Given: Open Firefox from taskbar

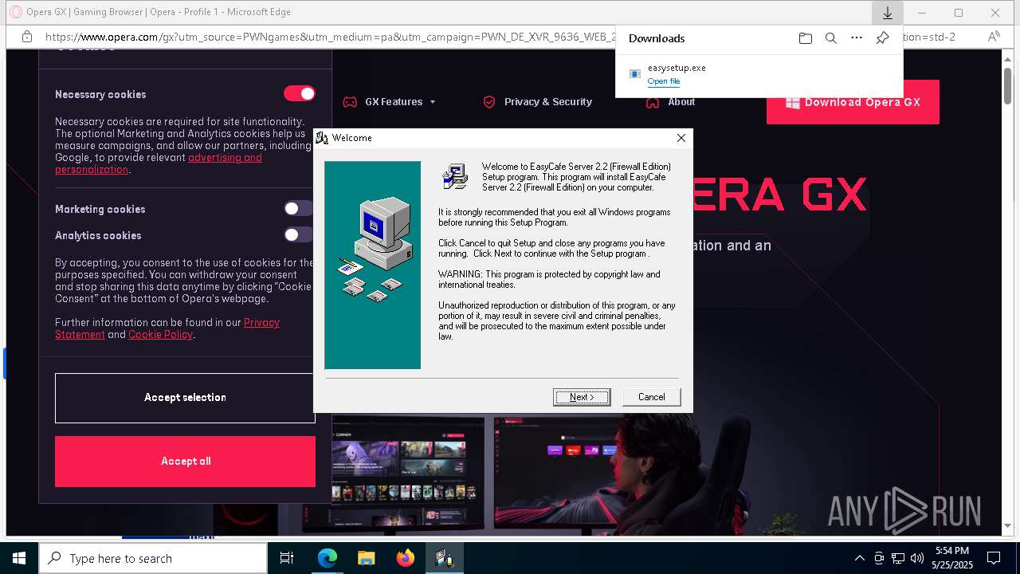Looking at the screenshot, I should point(406,558).
